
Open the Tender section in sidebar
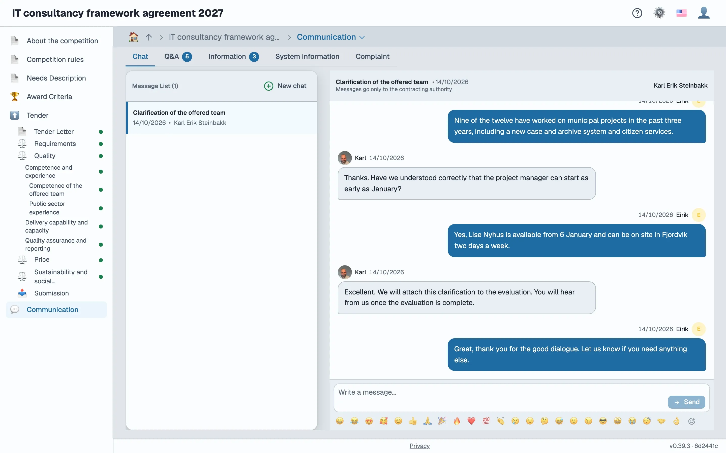[38, 115]
